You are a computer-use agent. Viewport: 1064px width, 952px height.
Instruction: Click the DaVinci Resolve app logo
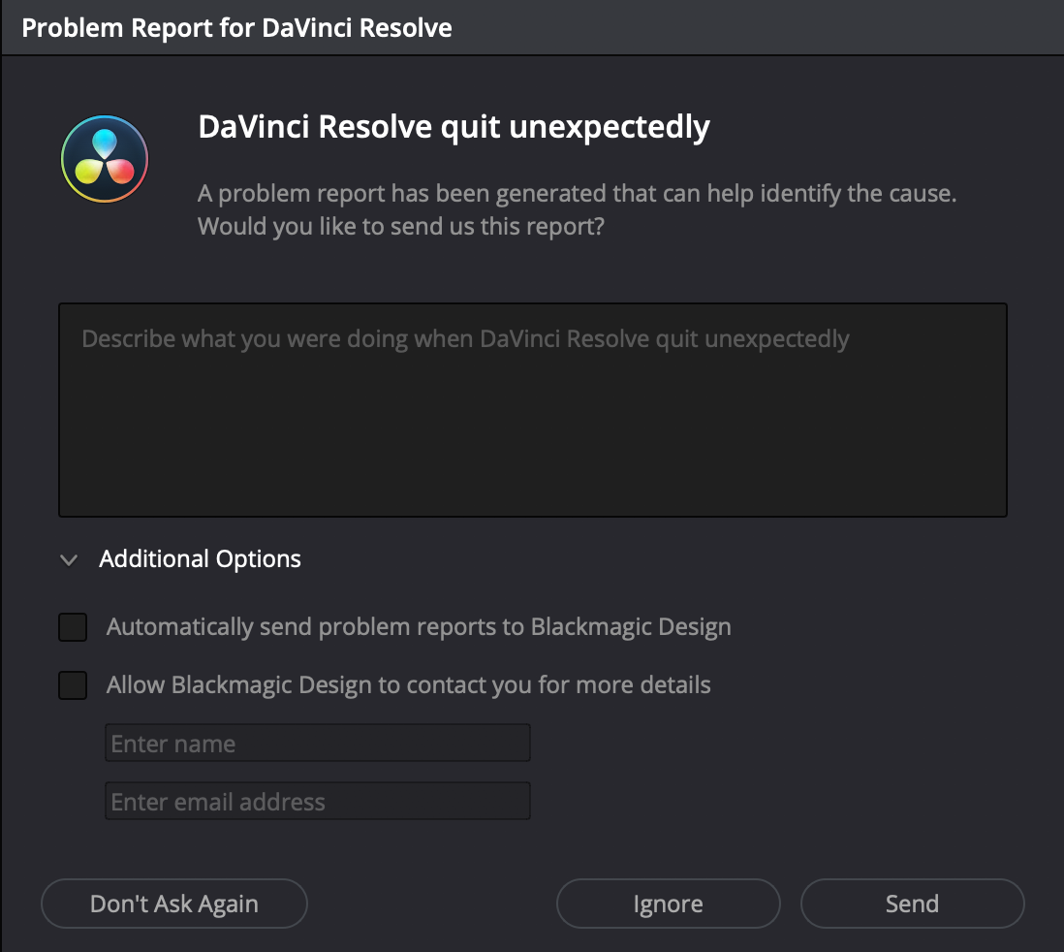click(x=105, y=159)
